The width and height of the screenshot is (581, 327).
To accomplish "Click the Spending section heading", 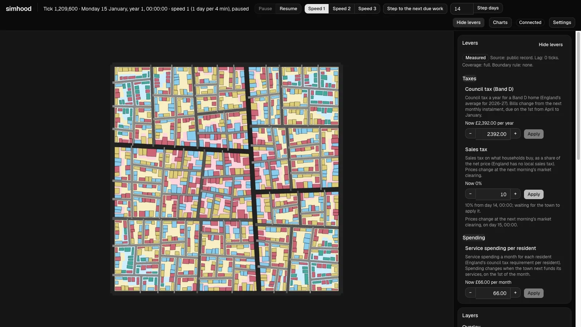I will 474,238.
